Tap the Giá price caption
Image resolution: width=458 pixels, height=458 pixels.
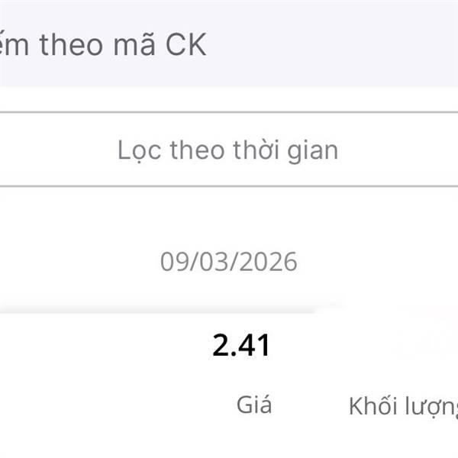254,405
